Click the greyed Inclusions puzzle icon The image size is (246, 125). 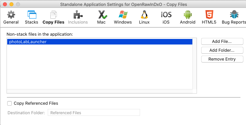point(78,15)
